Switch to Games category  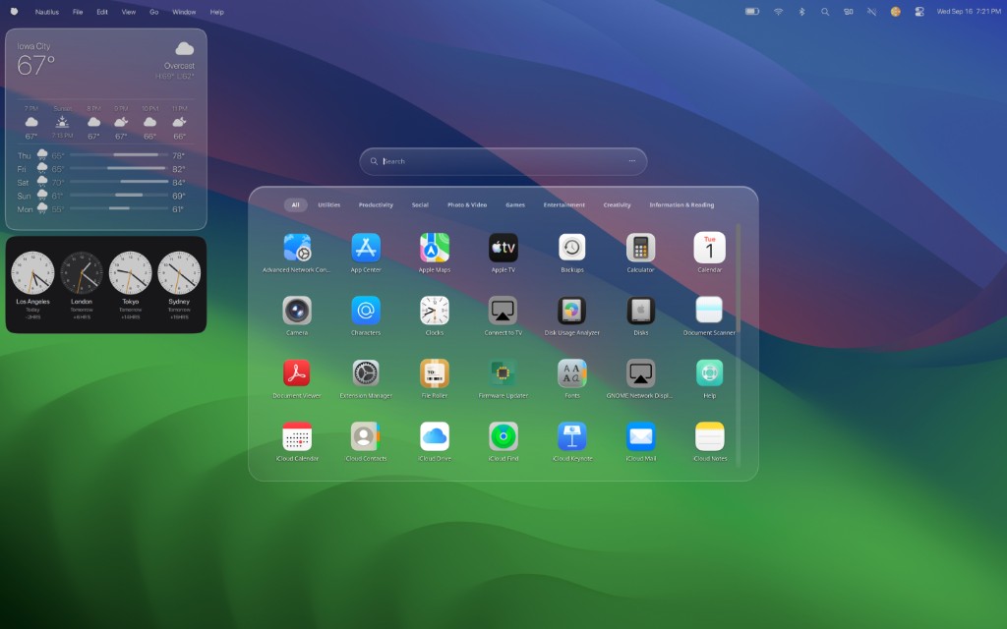click(x=515, y=204)
